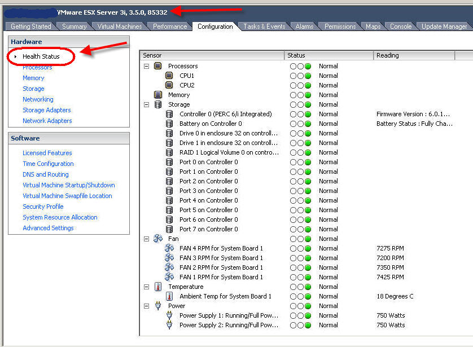
Task: Click the green status light for CPU2
Action: tap(308, 85)
